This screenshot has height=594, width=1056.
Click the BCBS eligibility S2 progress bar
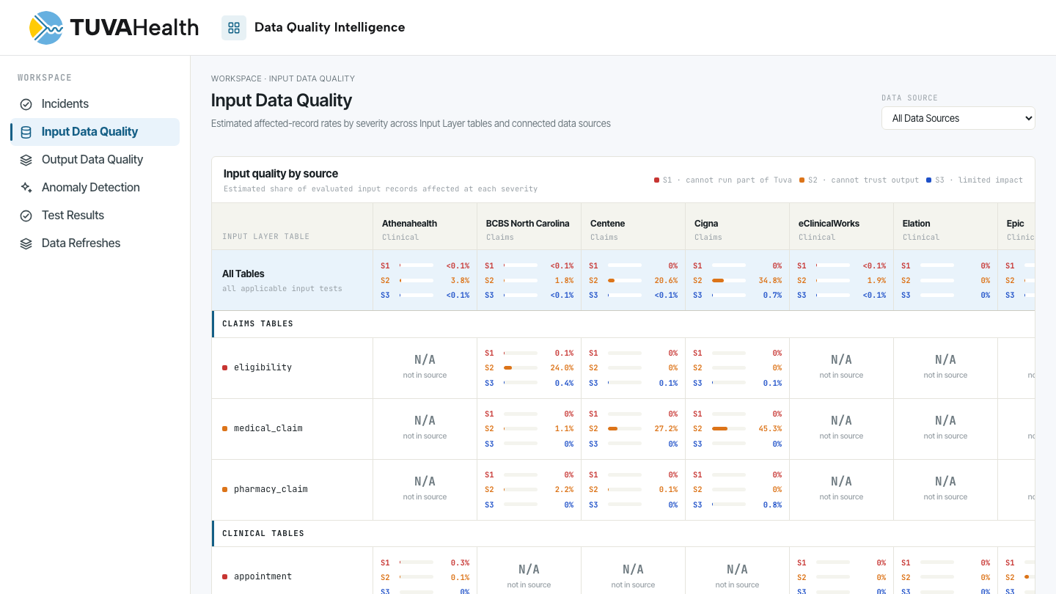521,368
